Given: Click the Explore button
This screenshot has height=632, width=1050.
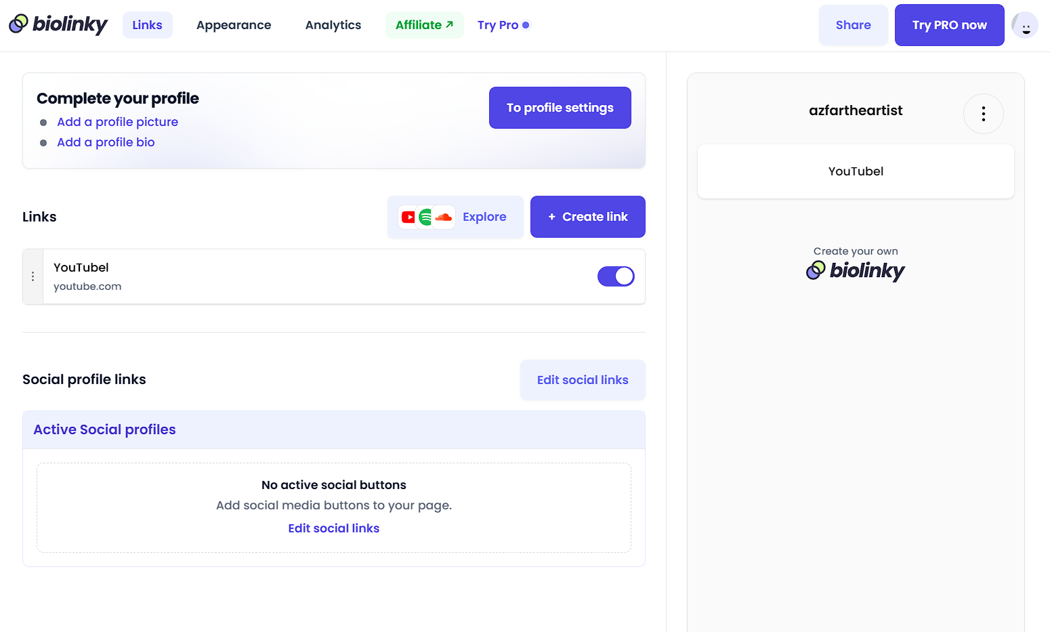Looking at the screenshot, I should pyautogui.click(x=455, y=217).
